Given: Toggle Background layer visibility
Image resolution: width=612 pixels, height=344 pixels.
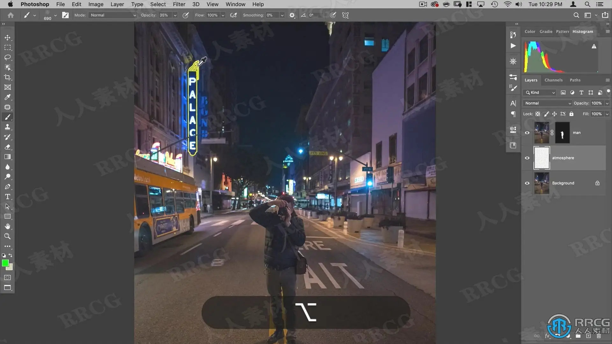Looking at the screenshot, I should coord(527,183).
